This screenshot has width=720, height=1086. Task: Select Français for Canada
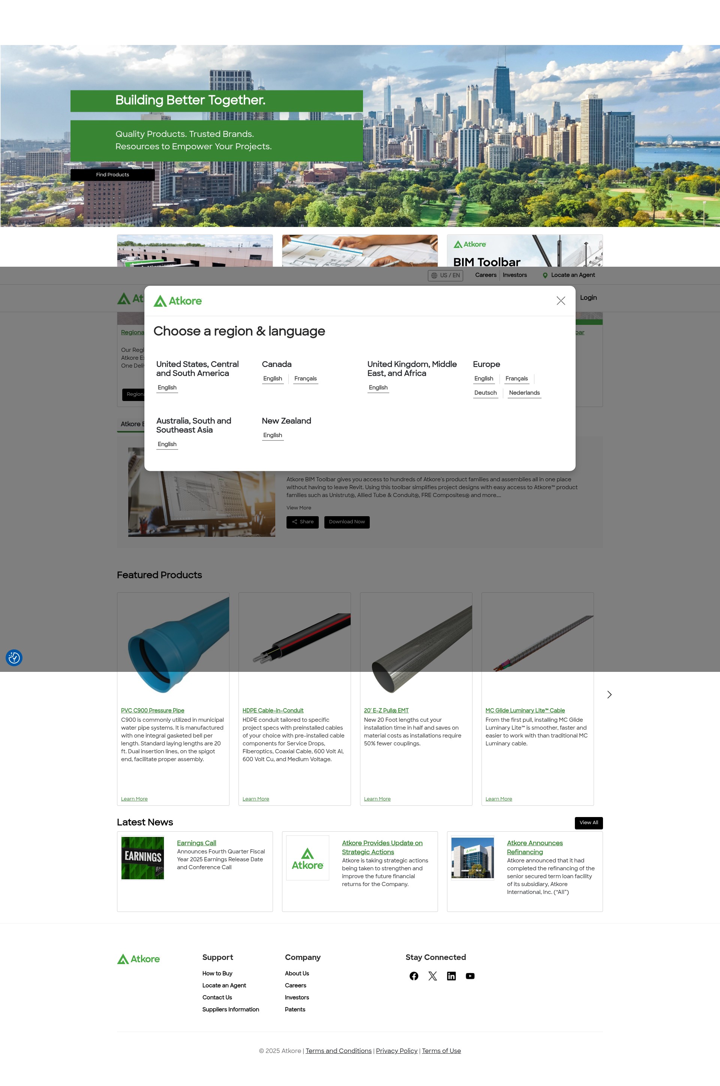[x=305, y=379]
